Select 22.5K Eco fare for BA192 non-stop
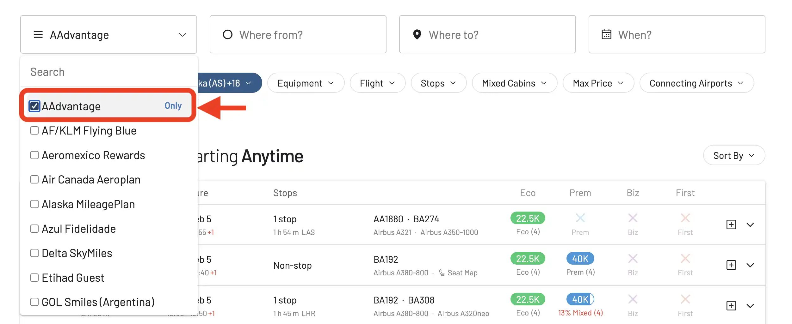This screenshot has width=792, height=324. [528, 258]
